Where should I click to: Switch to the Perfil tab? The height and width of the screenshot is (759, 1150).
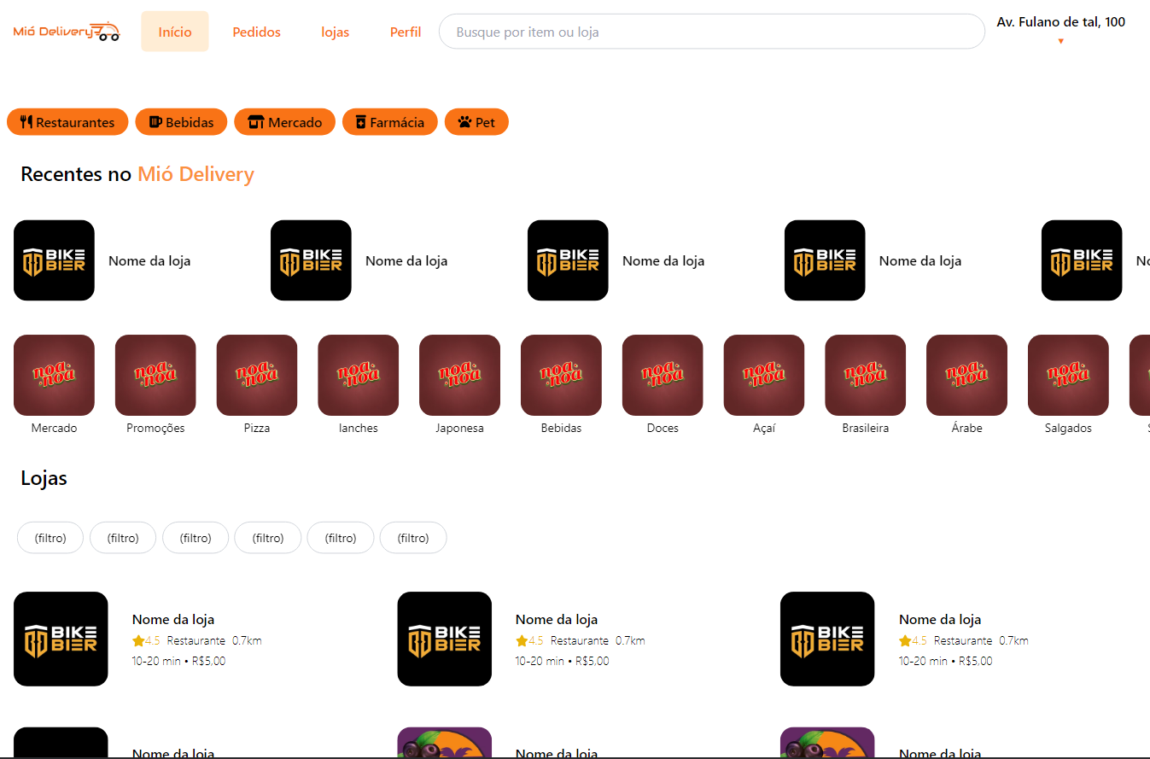(x=406, y=32)
